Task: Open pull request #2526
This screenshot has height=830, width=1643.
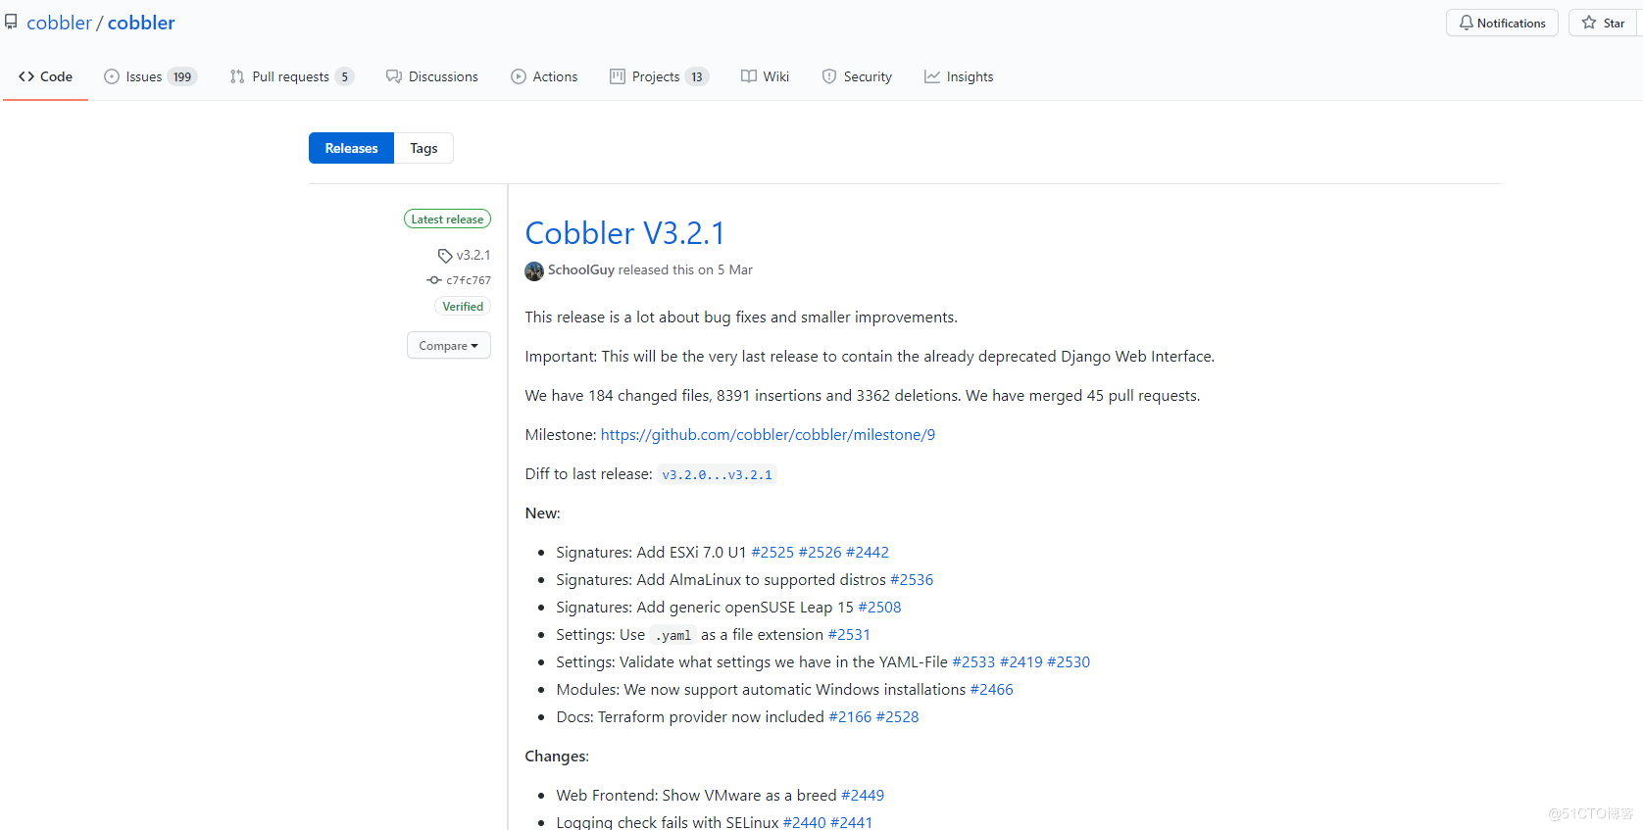Action: click(x=821, y=552)
